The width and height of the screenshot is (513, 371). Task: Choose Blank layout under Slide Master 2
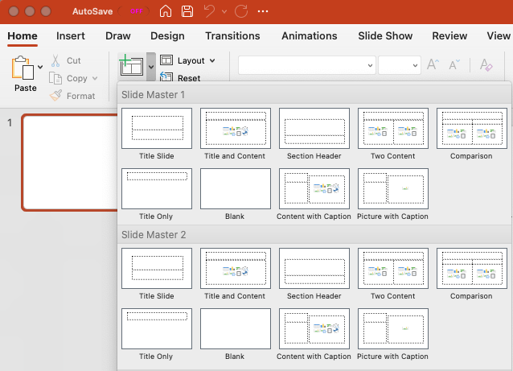pyautogui.click(x=235, y=329)
